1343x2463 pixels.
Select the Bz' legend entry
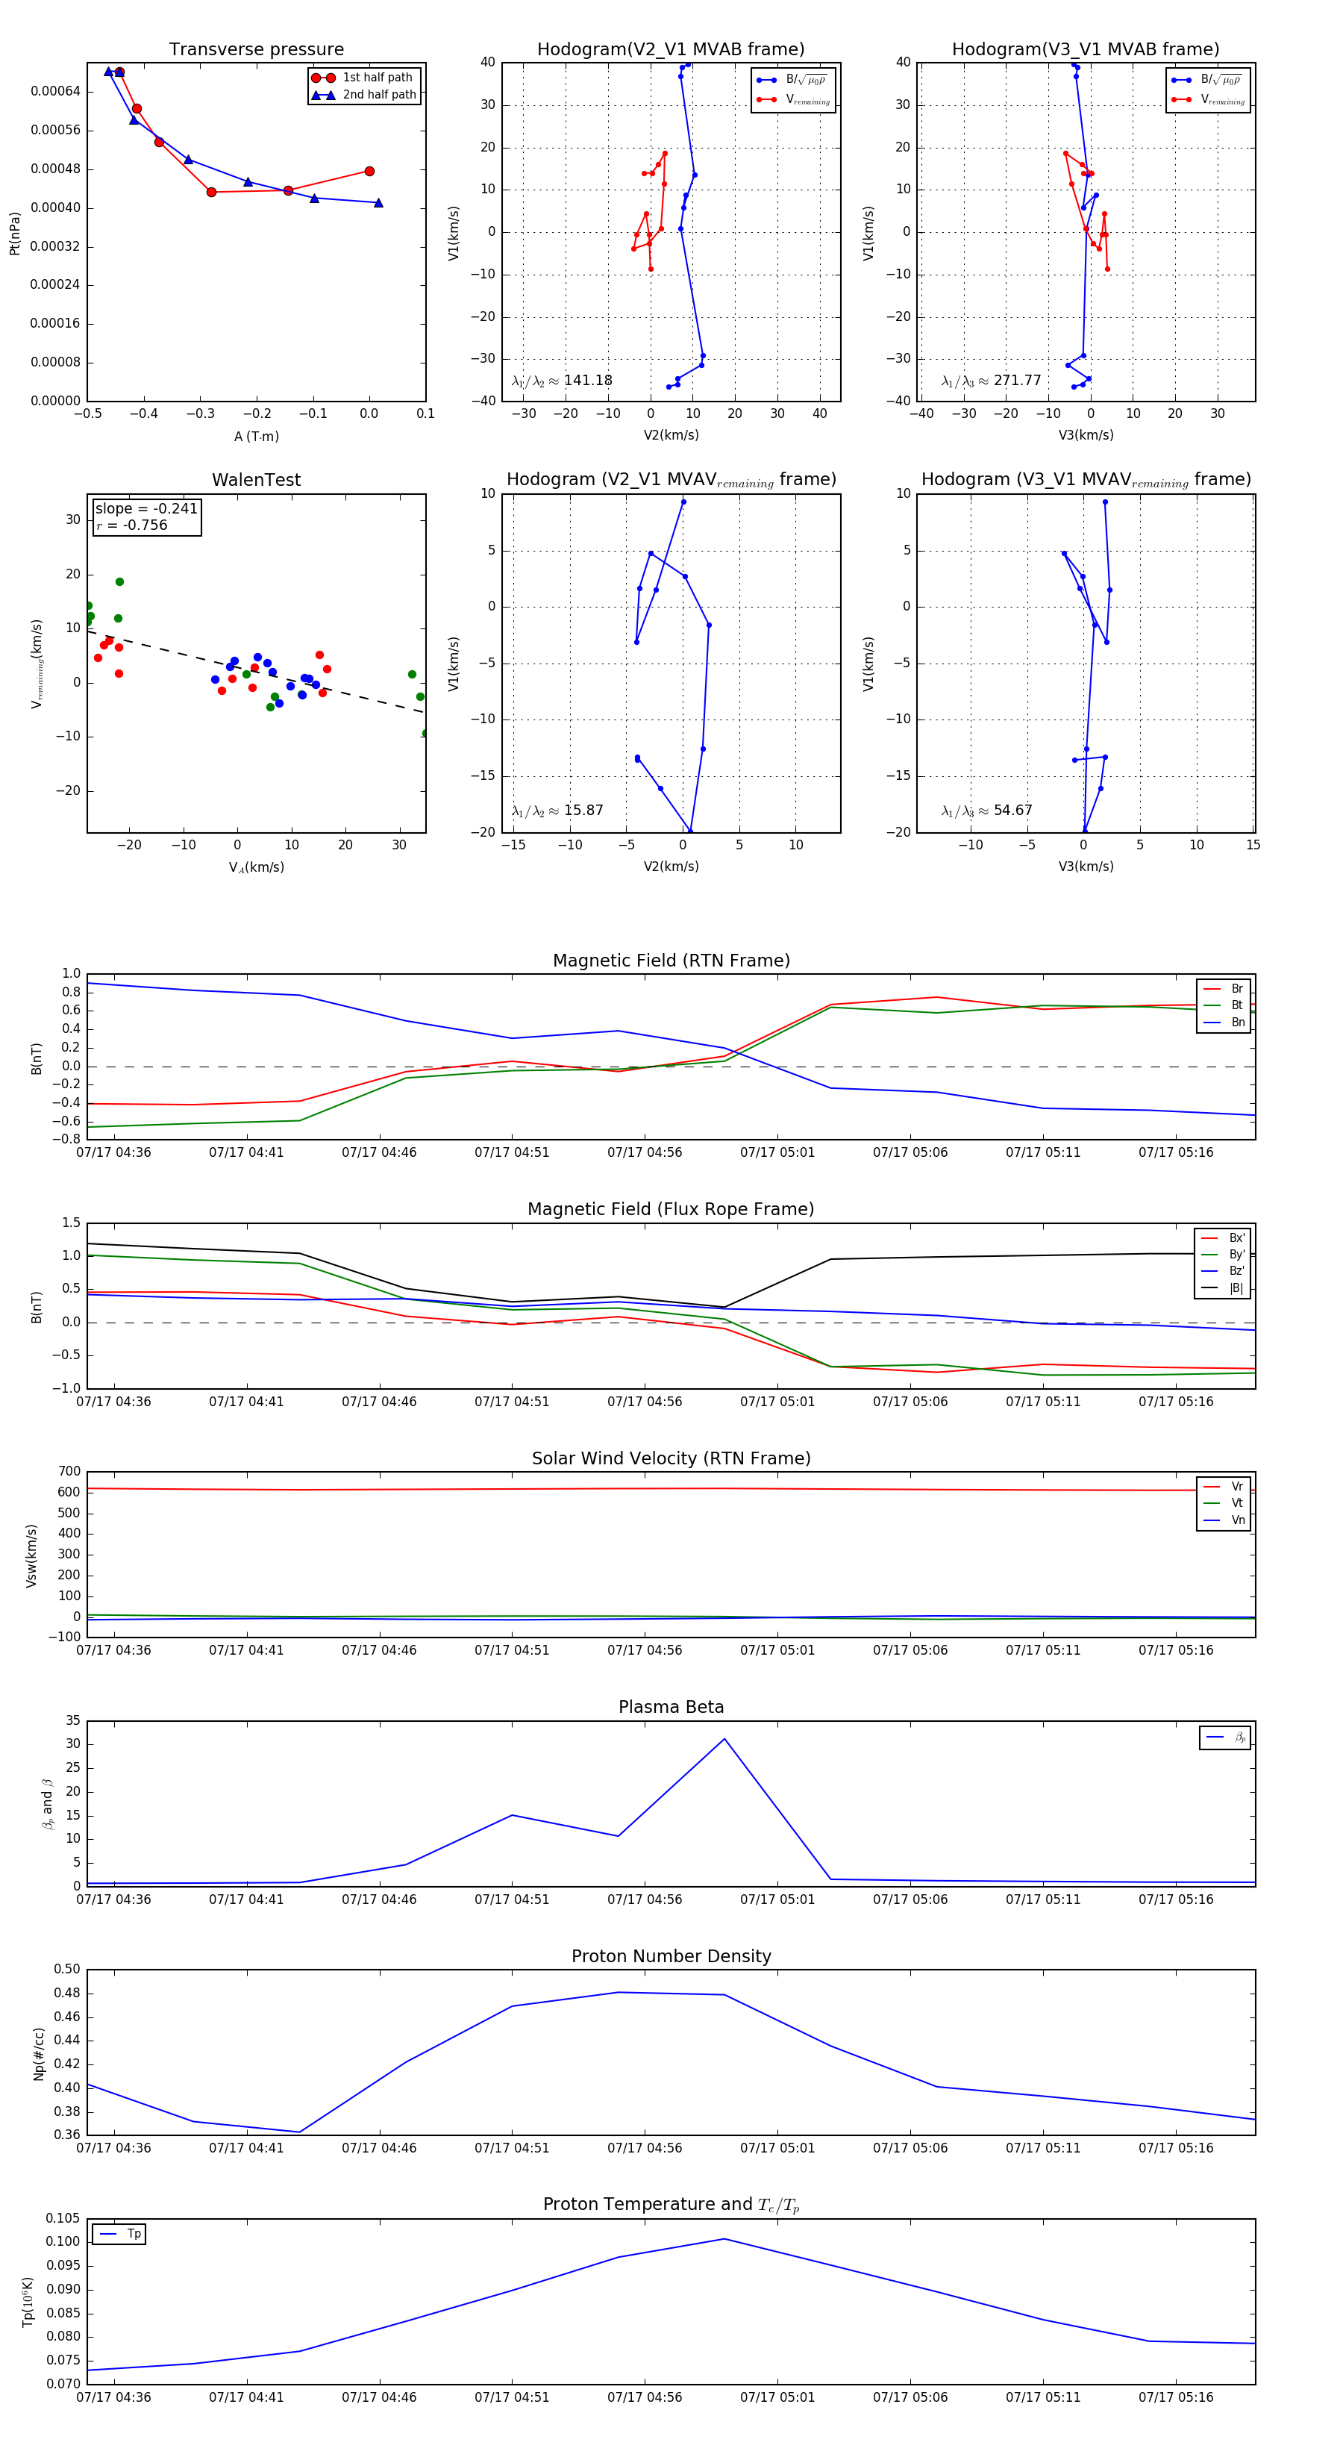click(1223, 1272)
